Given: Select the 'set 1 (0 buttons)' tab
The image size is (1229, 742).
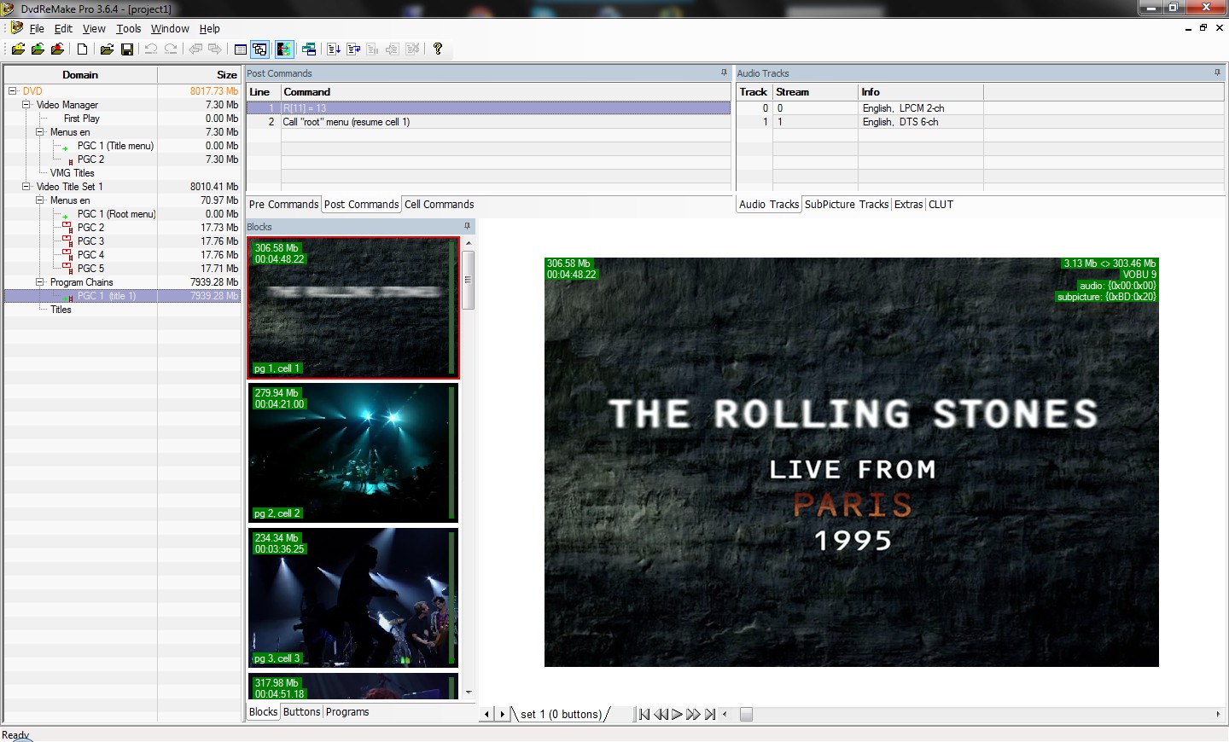Looking at the screenshot, I should click(561, 715).
